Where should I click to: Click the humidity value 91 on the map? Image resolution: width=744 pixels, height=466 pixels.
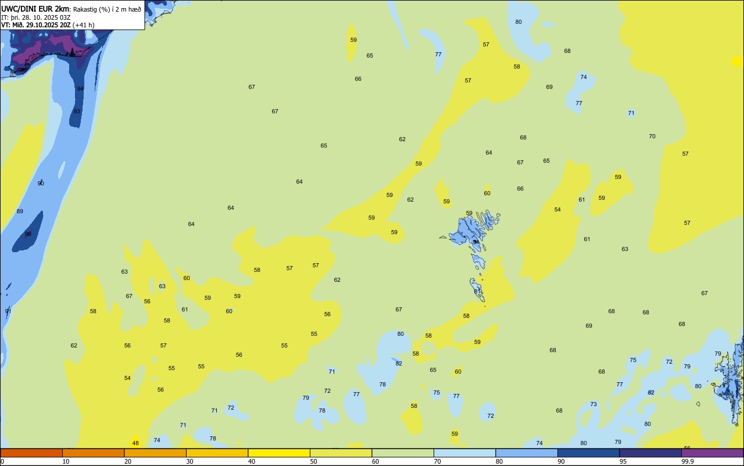pyautogui.click(x=8, y=311)
